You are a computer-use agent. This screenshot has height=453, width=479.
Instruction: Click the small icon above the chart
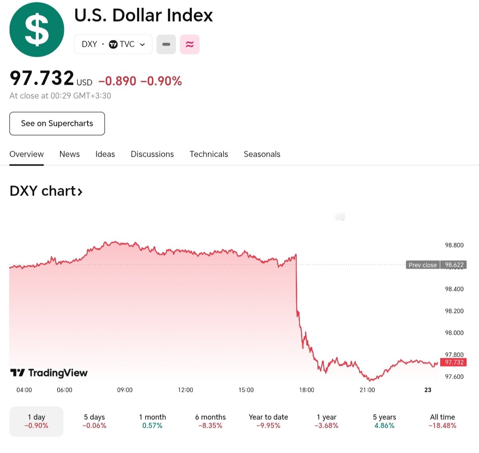340,217
